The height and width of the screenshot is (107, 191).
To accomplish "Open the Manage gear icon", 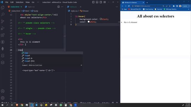I will click(3, 98).
